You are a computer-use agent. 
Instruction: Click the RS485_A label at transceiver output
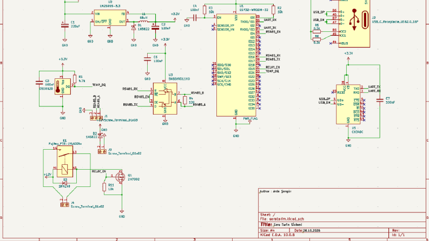click(x=199, y=105)
